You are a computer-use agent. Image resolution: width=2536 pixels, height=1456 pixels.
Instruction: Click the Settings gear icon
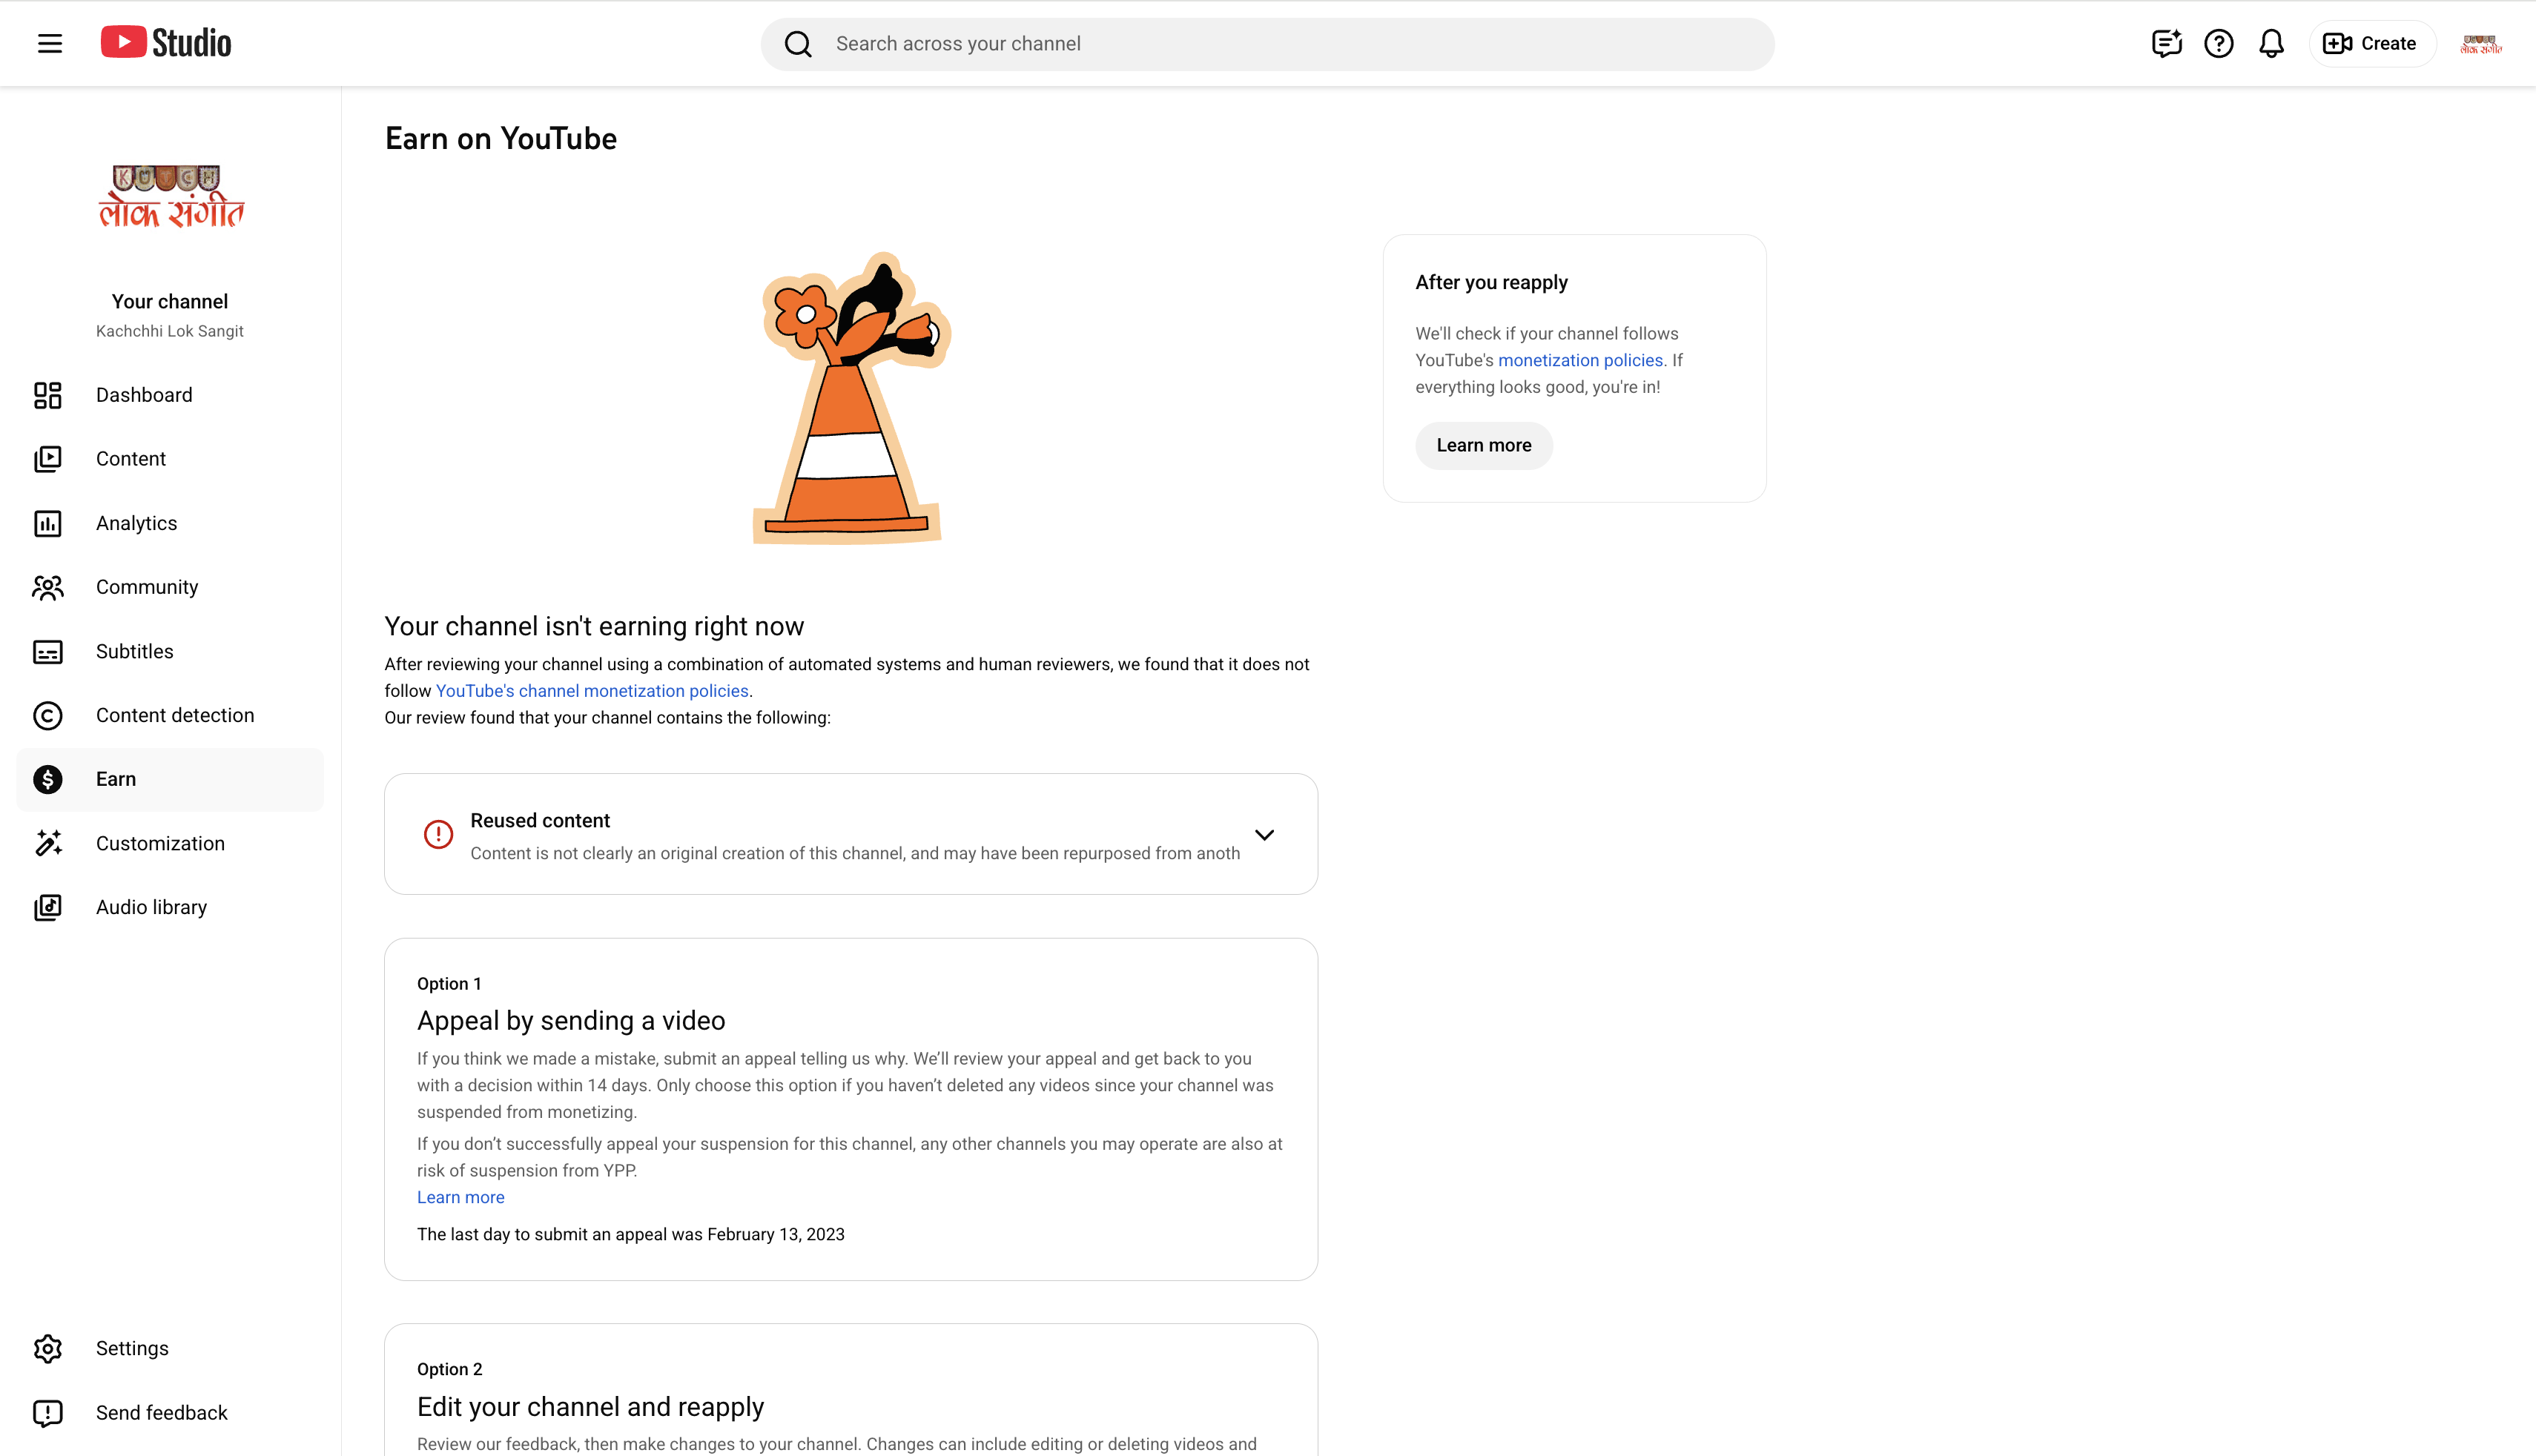(48, 1349)
